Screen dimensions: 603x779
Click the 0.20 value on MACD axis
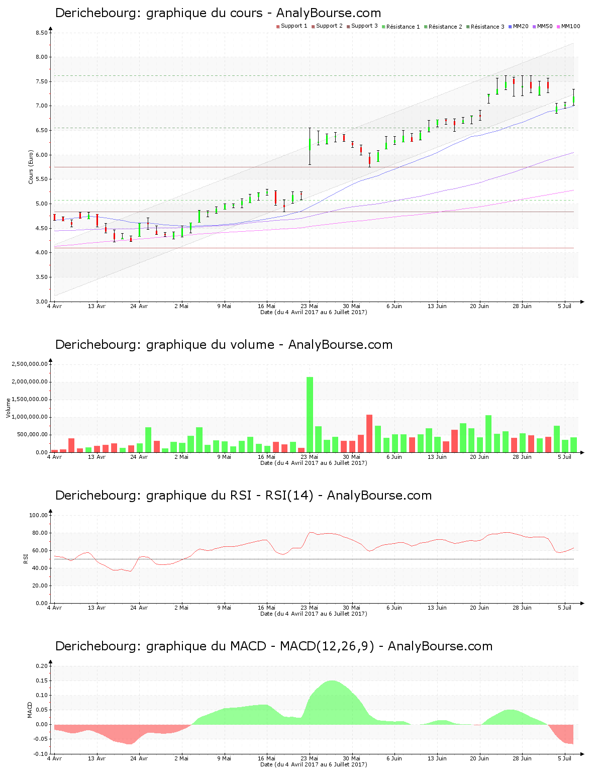coord(43,666)
